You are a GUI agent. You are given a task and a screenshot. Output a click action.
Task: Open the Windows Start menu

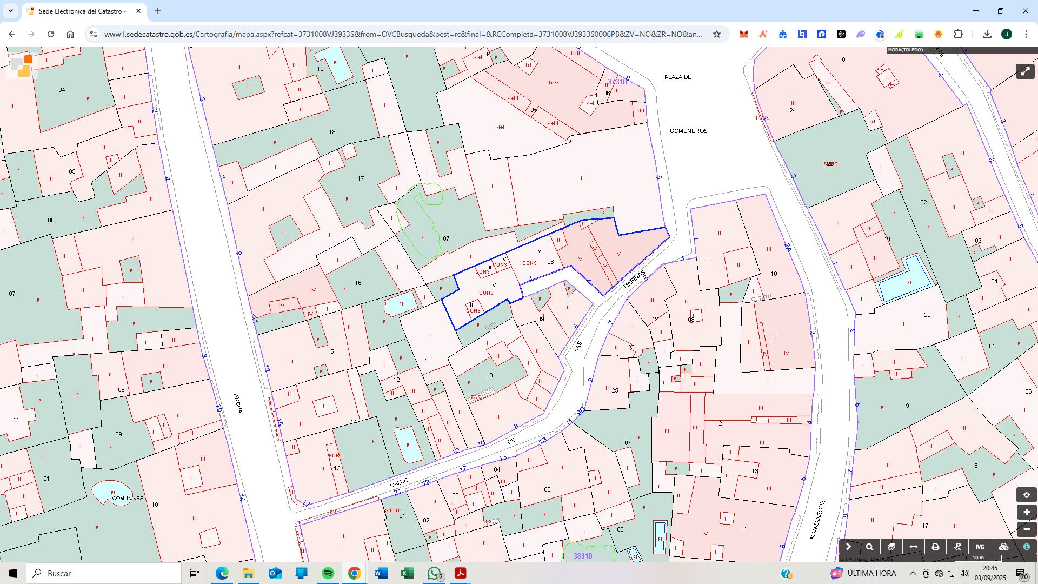pyautogui.click(x=13, y=573)
